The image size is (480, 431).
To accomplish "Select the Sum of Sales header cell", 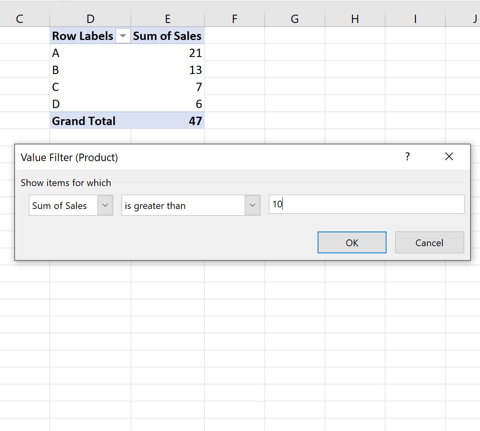I will [168, 36].
